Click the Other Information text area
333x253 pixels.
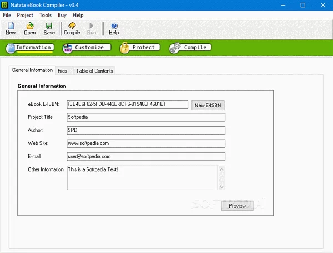142,178
